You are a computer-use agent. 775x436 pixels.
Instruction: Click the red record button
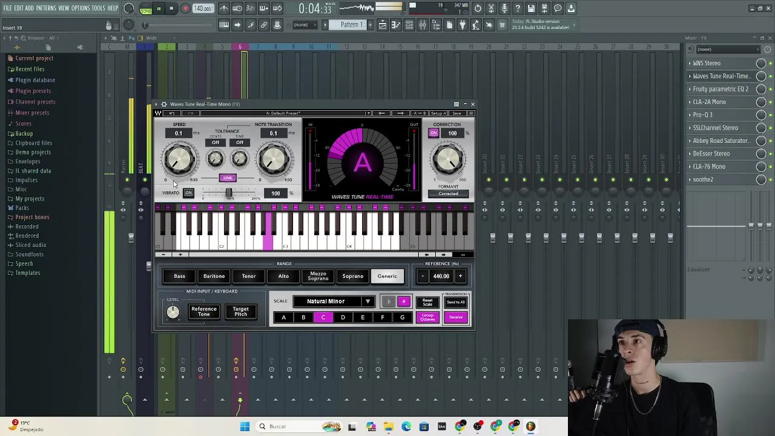(x=185, y=8)
